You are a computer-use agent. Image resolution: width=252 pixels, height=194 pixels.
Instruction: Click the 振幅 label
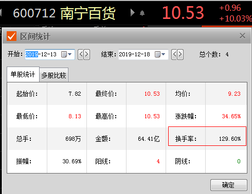(x=24, y=161)
